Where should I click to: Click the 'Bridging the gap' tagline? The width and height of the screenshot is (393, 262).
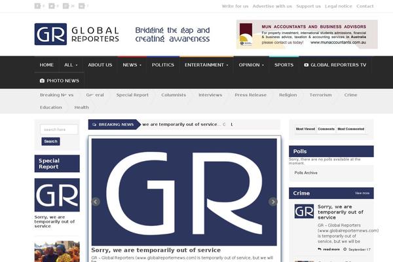pos(172,35)
